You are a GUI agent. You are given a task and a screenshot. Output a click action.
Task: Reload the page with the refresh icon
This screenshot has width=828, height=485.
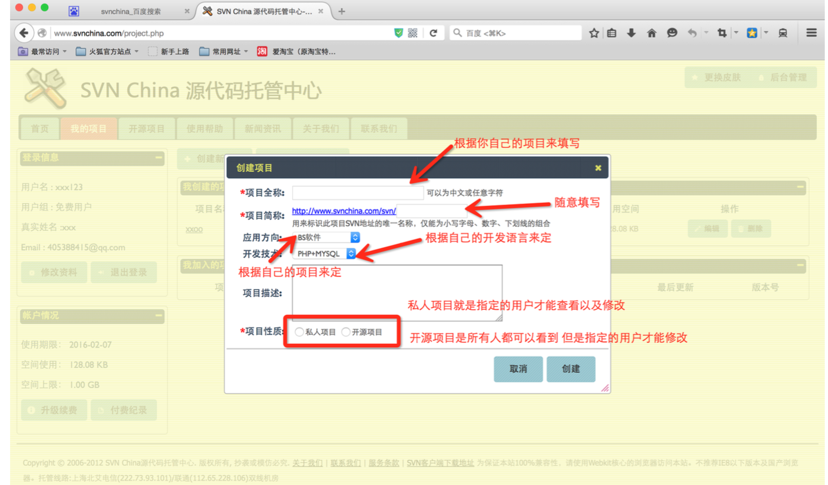tap(433, 33)
